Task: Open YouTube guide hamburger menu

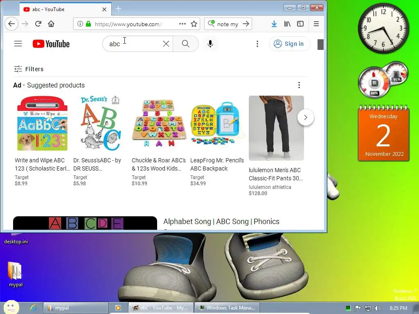Action: click(x=18, y=43)
